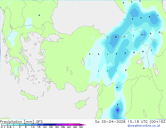Click the "25" legend scale label
The height and width of the screenshot is (128, 166).
click(51, 127)
